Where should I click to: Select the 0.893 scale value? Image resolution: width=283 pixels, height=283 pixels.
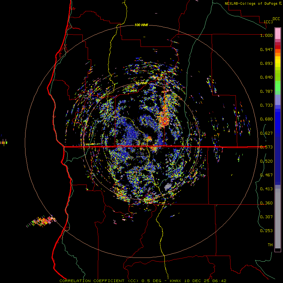[x=266, y=63]
